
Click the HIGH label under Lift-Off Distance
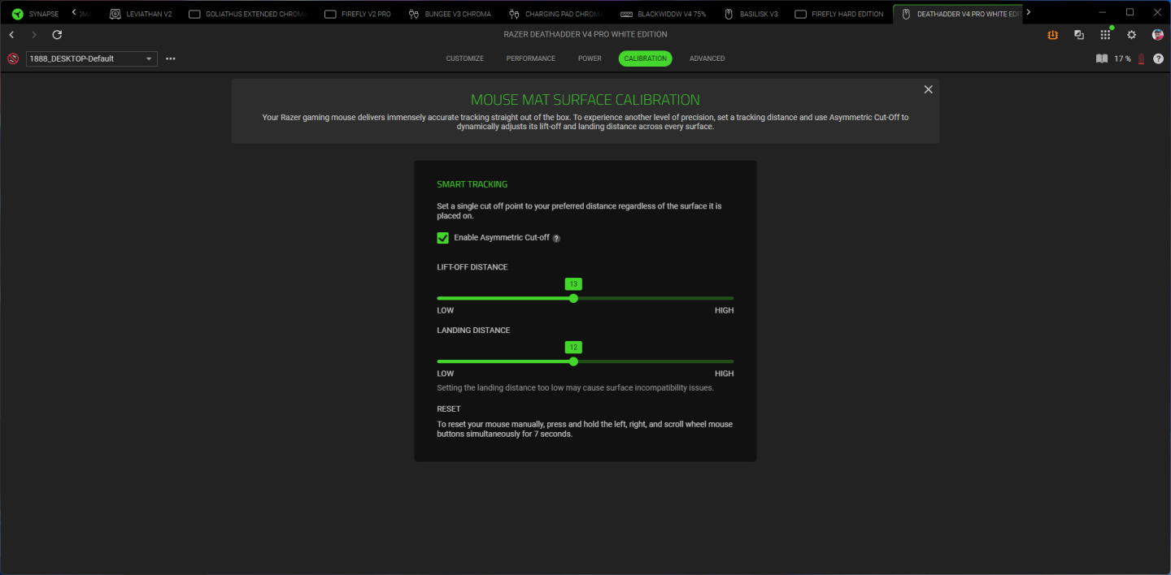724,310
